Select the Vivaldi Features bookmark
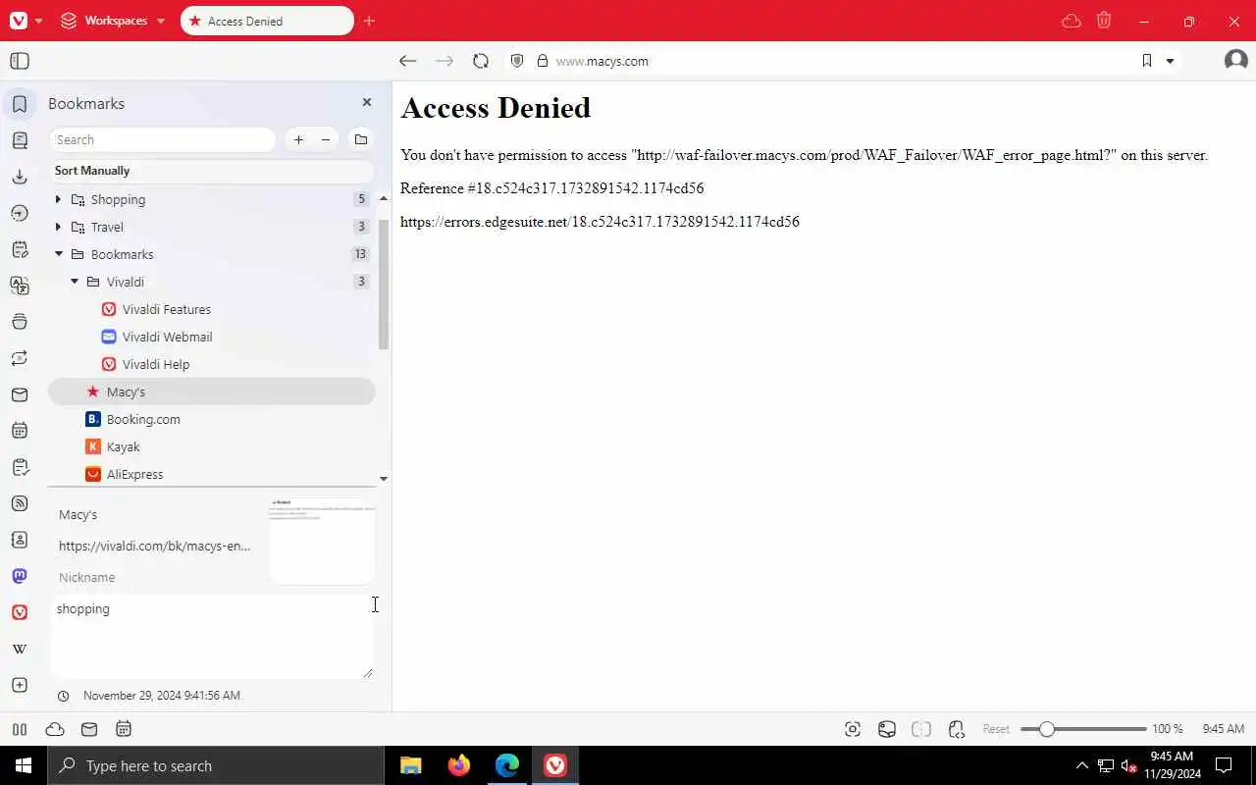 (x=212, y=309)
